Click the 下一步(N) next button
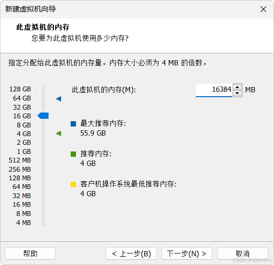 click(x=187, y=253)
